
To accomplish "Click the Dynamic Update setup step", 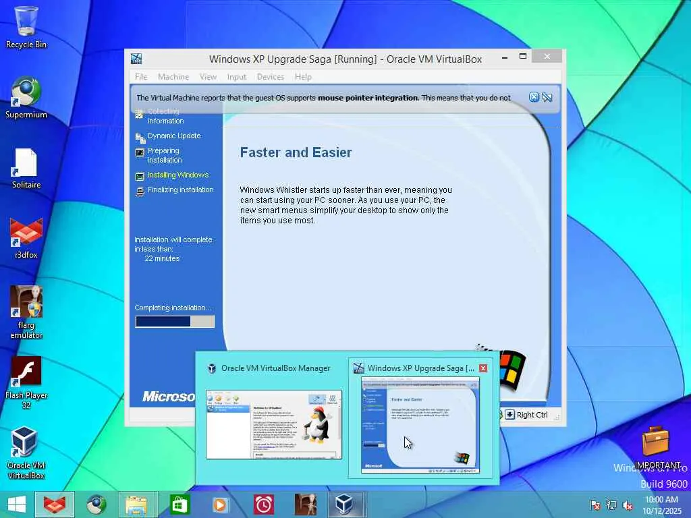I will pos(174,136).
